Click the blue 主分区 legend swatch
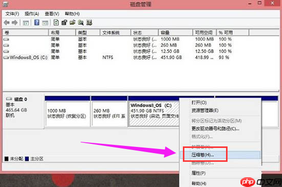 [x=27, y=159]
